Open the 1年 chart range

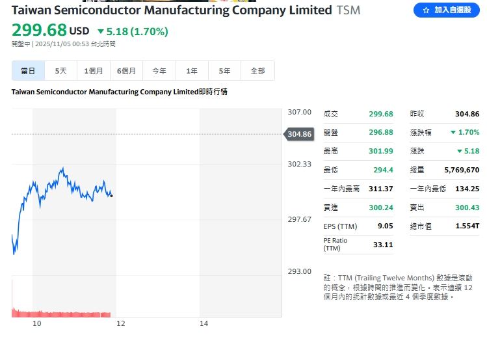192,71
